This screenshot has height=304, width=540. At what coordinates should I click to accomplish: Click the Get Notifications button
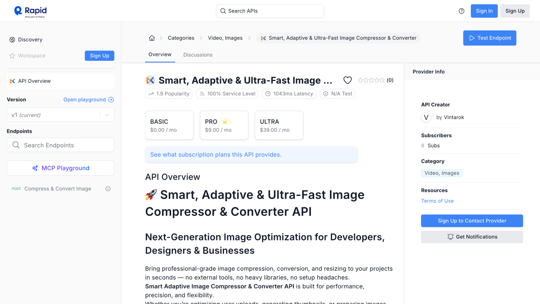click(472, 237)
